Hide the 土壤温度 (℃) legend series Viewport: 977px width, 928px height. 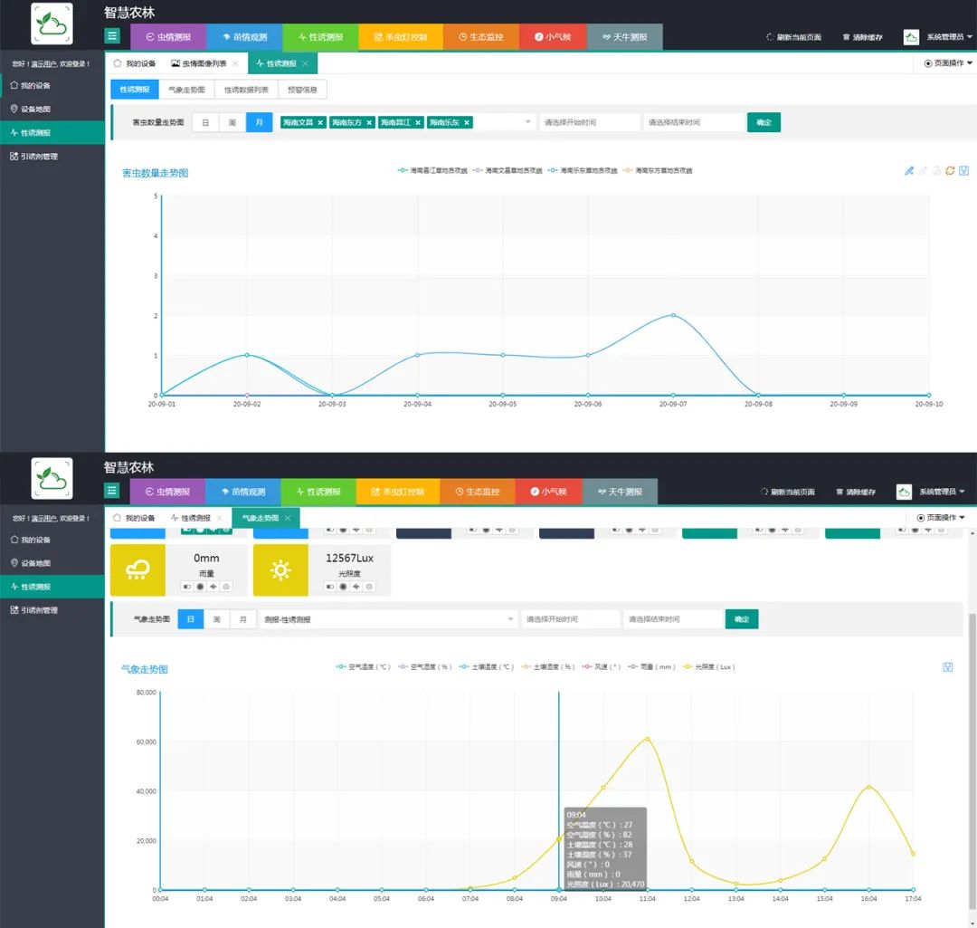pos(486,666)
